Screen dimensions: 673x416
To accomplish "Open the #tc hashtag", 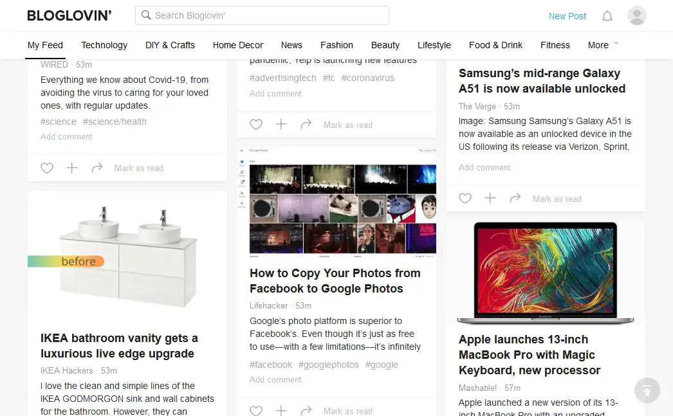I will pos(329,78).
